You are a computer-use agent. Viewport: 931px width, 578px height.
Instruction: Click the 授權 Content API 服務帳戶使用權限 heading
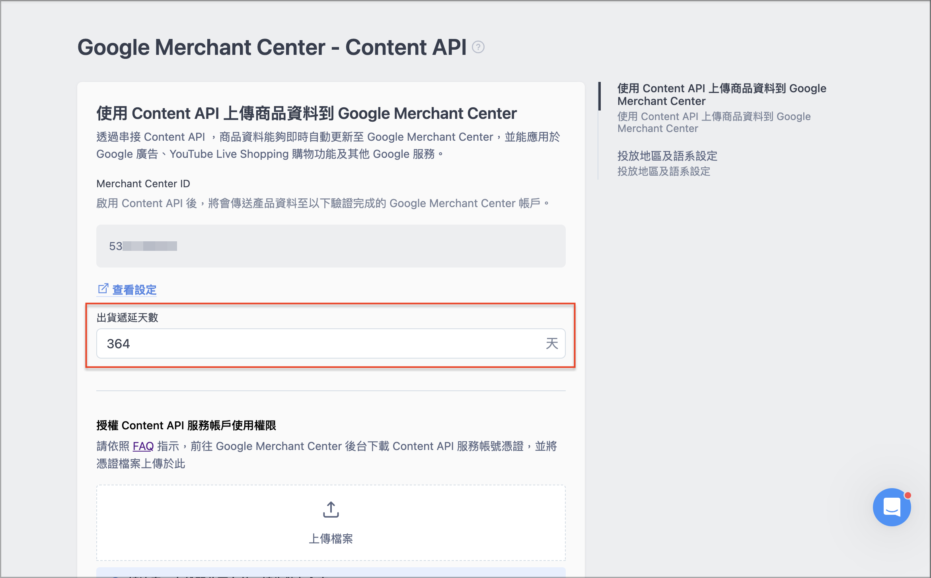coord(186,425)
